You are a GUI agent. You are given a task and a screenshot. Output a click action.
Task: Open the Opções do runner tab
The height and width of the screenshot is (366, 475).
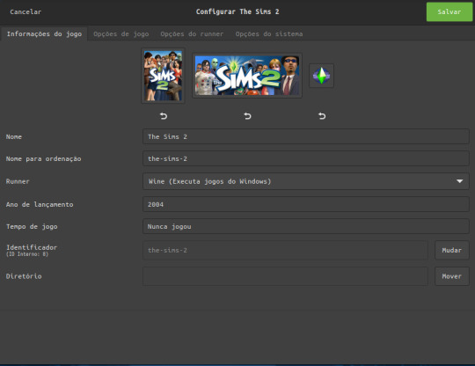pos(192,34)
